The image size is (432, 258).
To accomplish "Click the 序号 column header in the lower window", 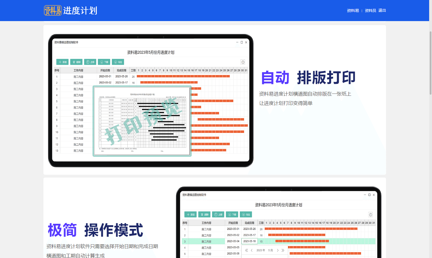I will point(185,223).
